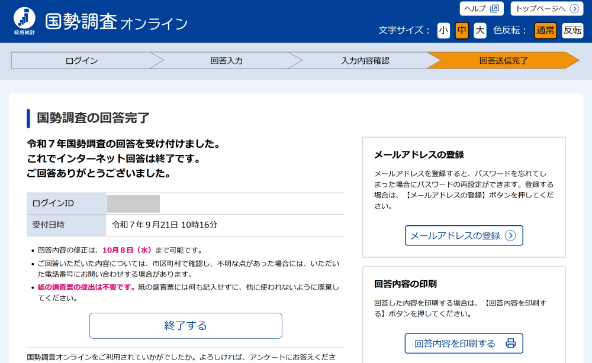Screen dimensions: 592x363
Task: Click the printer icon on the print button
Action: point(510,343)
